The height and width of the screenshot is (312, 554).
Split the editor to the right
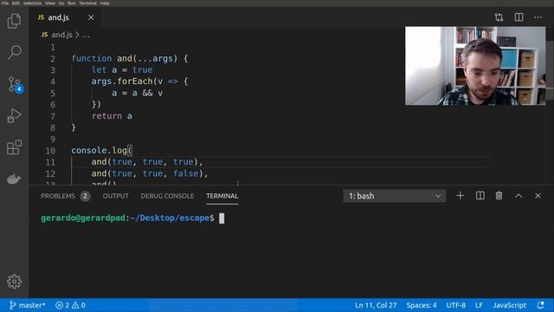tap(519, 17)
